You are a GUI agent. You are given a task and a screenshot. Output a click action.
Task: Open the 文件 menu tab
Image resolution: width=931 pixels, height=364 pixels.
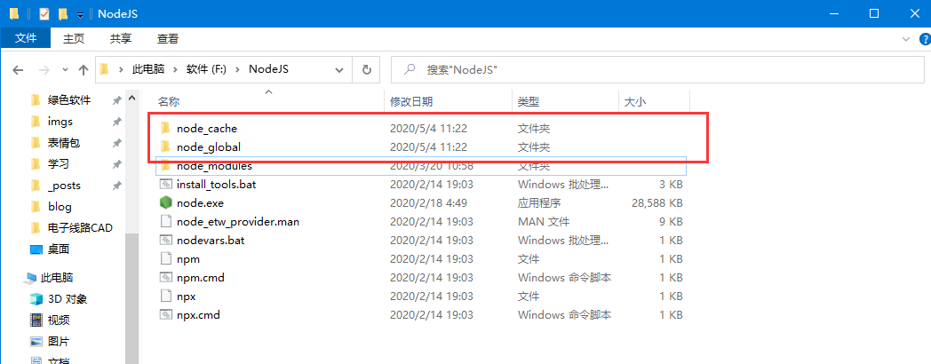click(26, 38)
